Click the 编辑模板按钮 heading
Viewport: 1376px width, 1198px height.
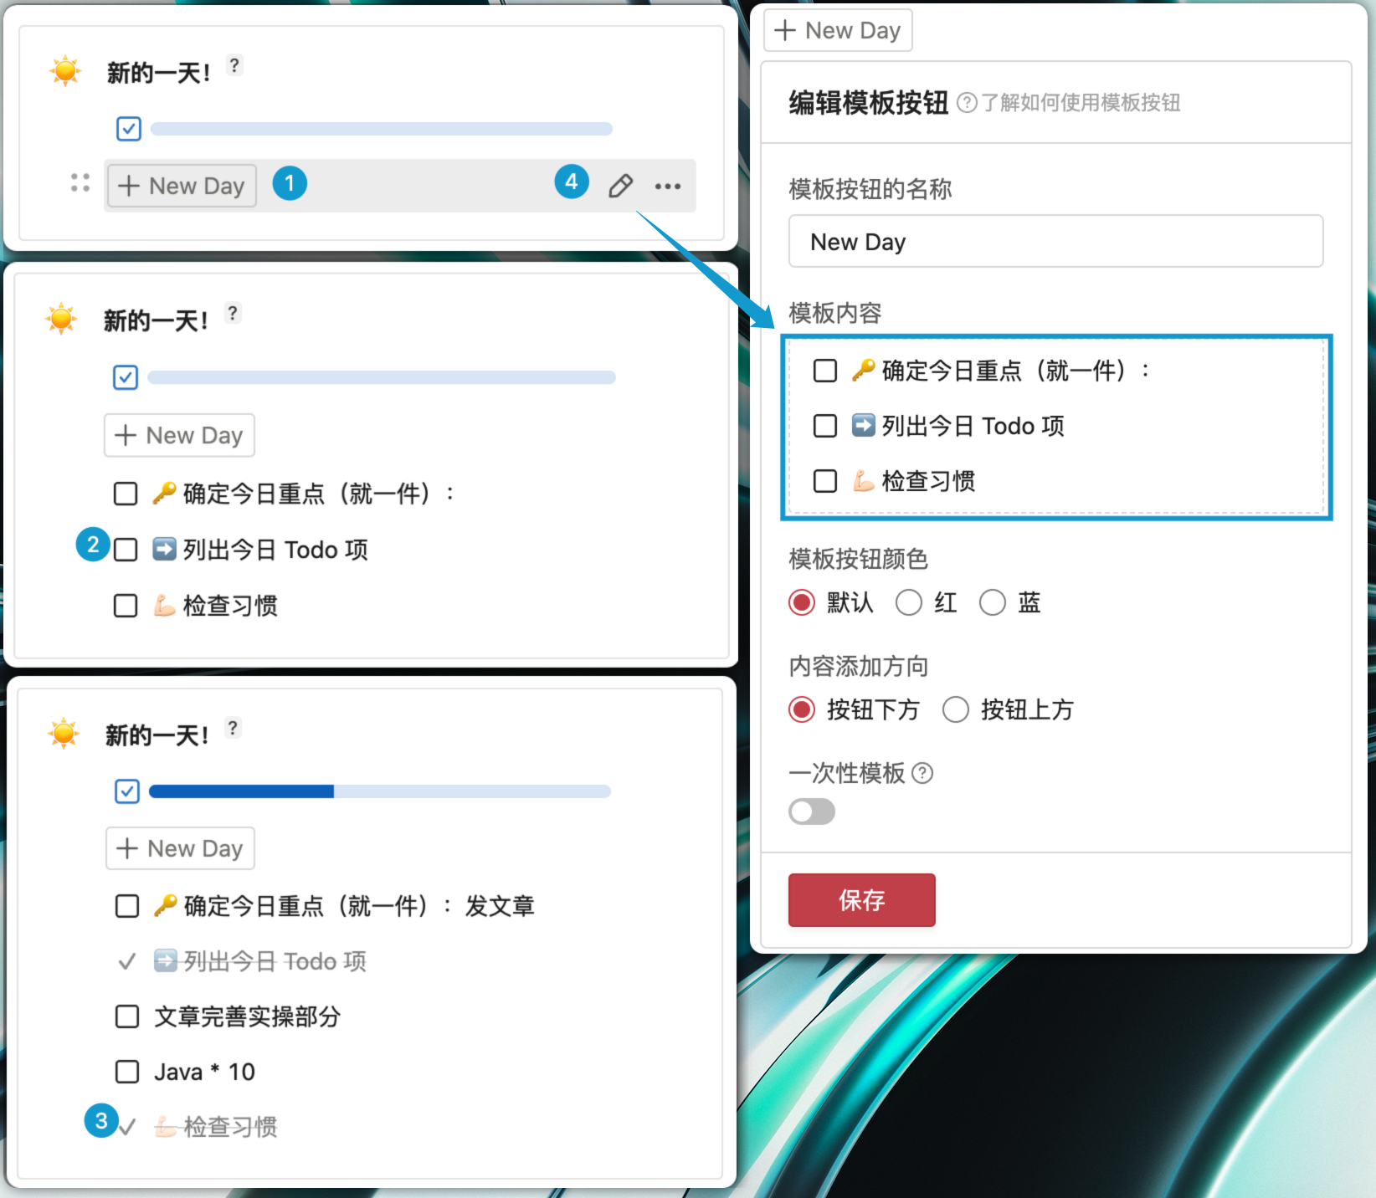coord(869,103)
